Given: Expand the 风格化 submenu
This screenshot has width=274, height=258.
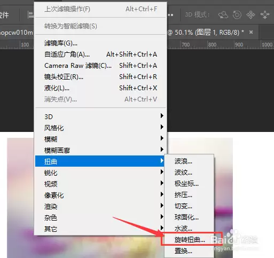Looking at the screenshot, I should (x=100, y=128).
